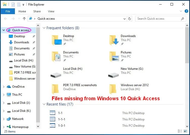The image size is (190, 135).
Task: Click the 25 items status text
Action: click(x=10, y=131)
